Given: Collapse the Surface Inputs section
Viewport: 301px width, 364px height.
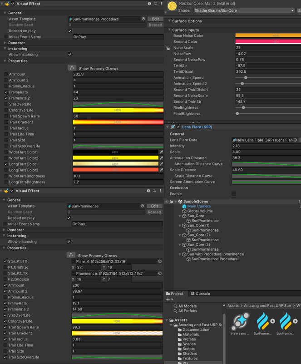Looking at the screenshot, I should coord(169,30).
